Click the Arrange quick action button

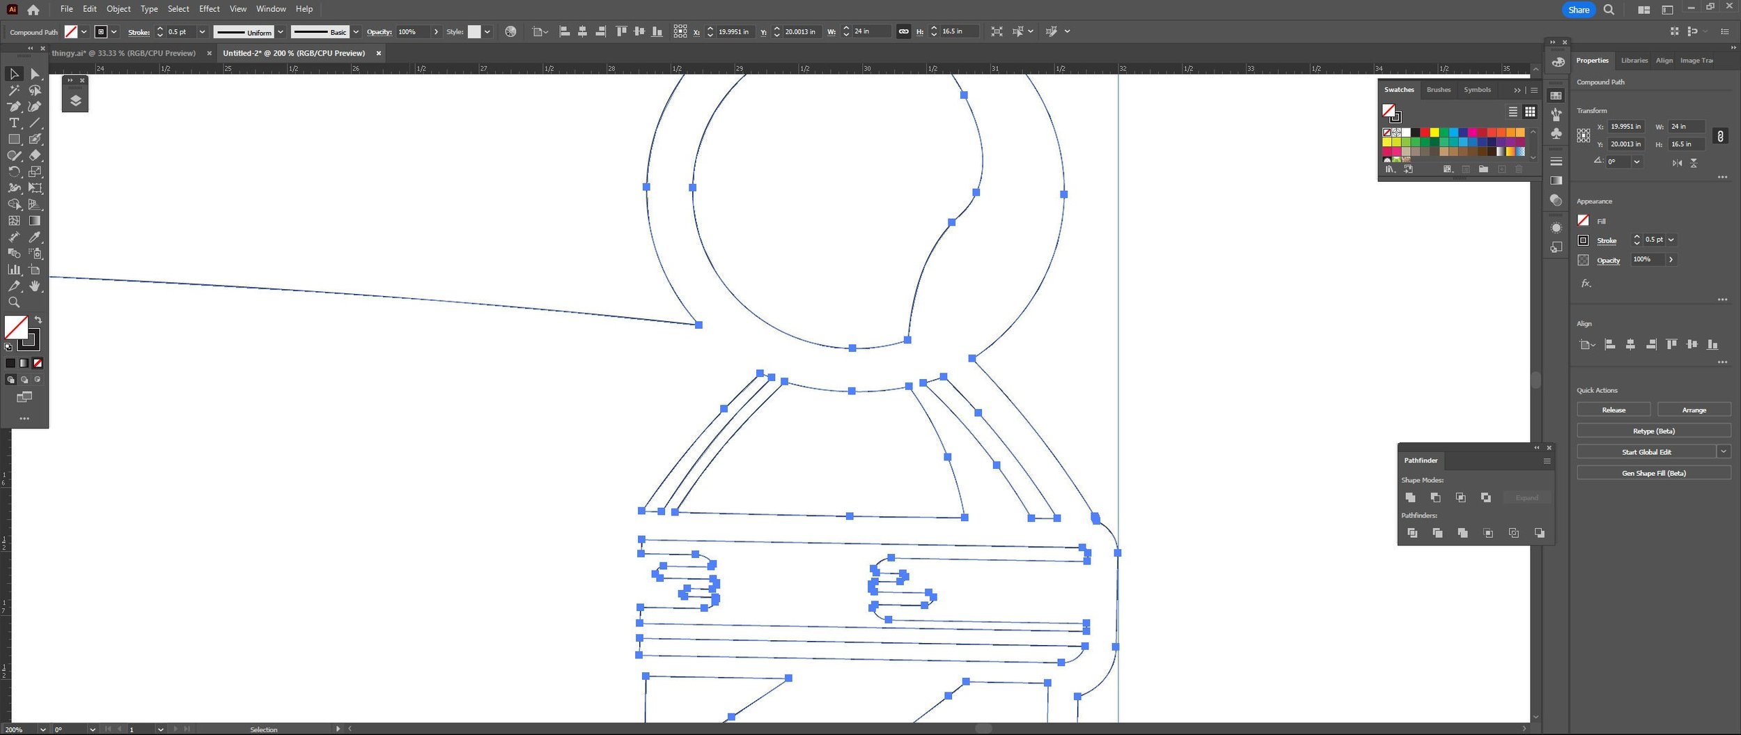point(1694,410)
